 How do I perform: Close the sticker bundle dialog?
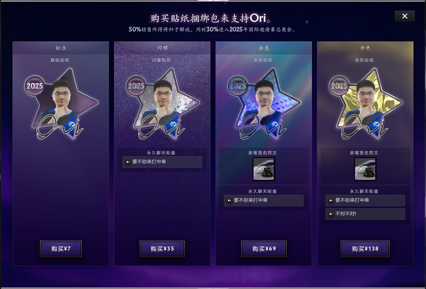405,16
